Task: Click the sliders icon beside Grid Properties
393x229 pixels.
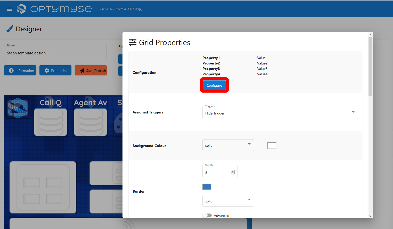Action: [x=132, y=42]
